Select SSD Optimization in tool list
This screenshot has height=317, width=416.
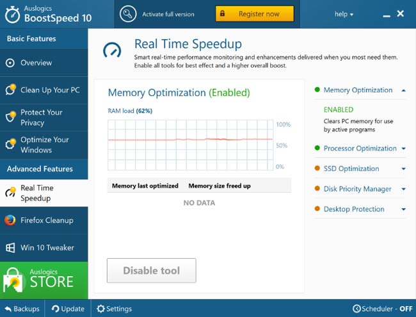[x=351, y=168]
